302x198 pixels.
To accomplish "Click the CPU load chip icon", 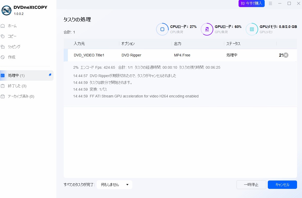I will pos(162,29).
